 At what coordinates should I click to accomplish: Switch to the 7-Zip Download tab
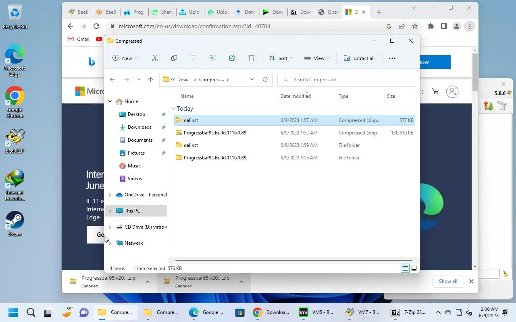(301, 12)
